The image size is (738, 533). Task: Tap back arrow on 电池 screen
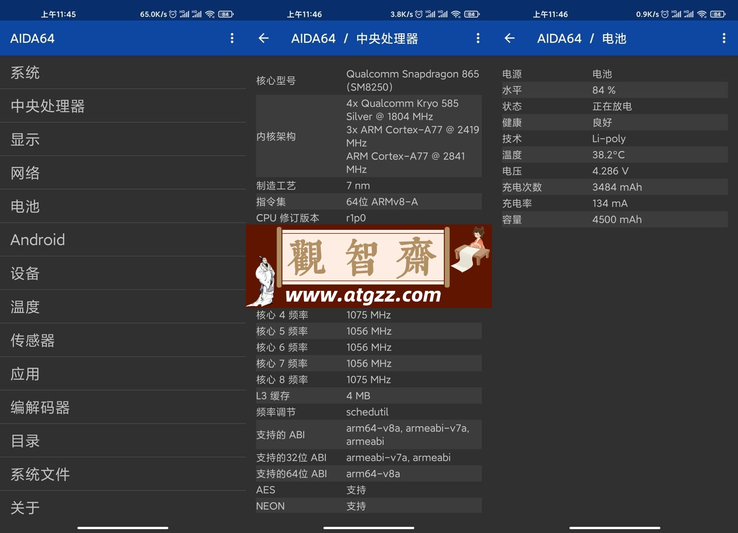(510, 38)
